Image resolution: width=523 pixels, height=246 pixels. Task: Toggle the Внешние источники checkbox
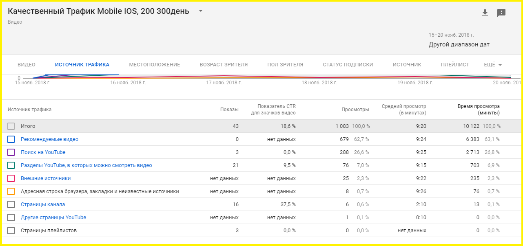click(11, 178)
